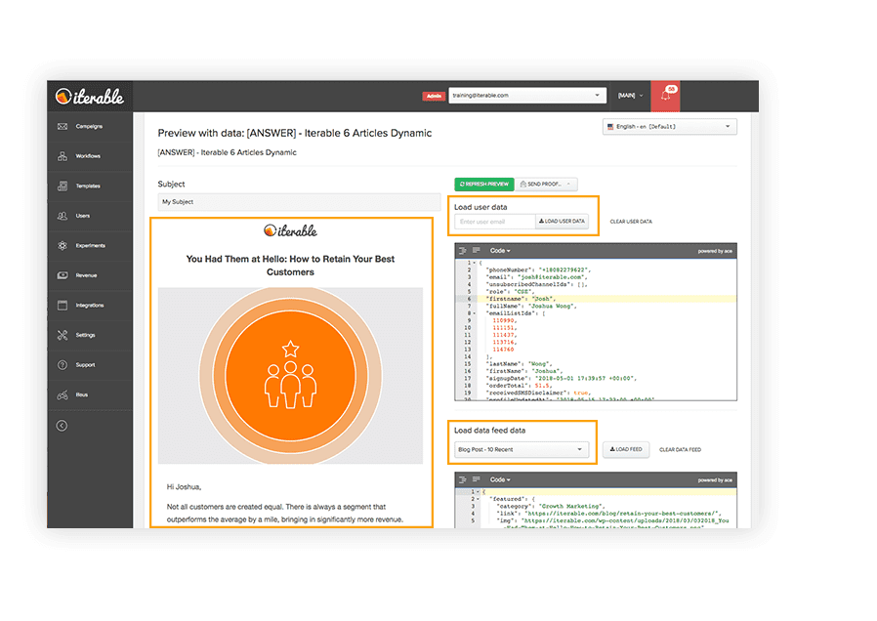Click the Admin badge in header
877x621 pixels.
[x=434, y=96]
